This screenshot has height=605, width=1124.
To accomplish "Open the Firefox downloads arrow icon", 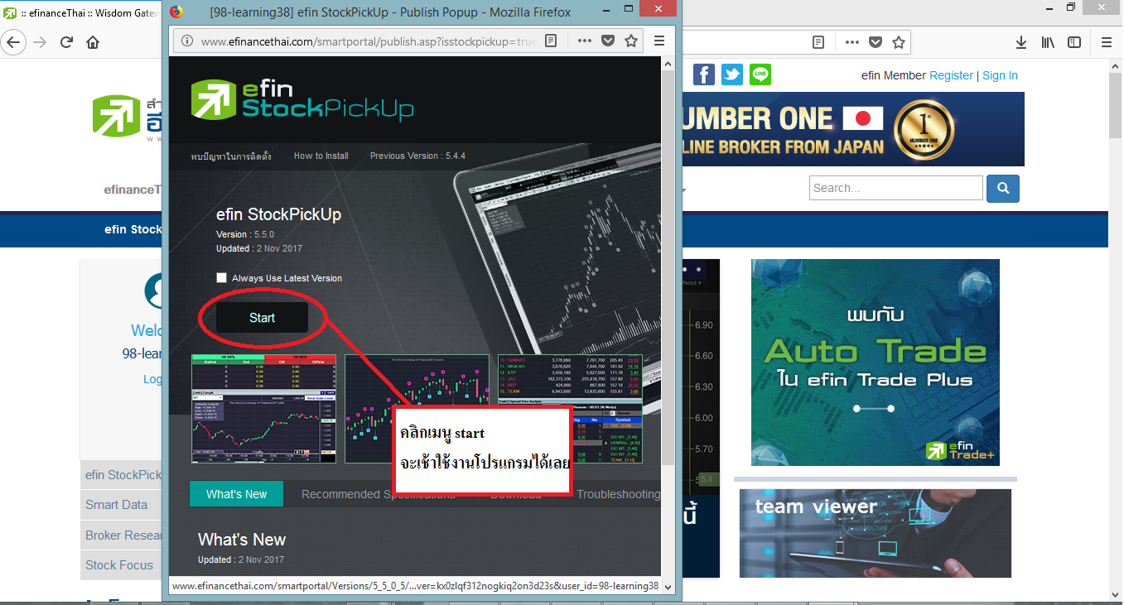I will coord(1021,42).
